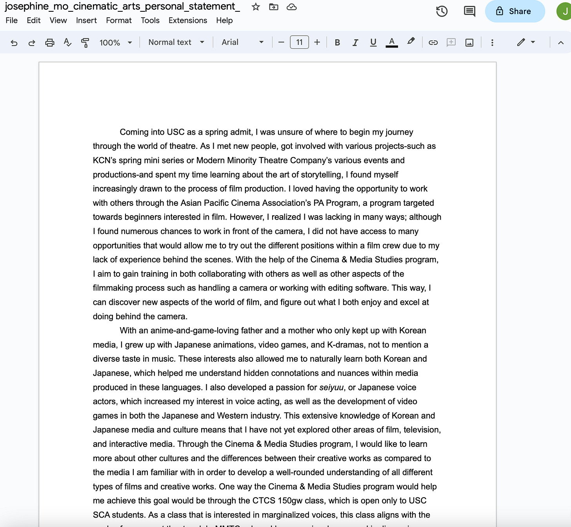Open more options three-dot menu
The image size is (571, 527).
point(492,42)
